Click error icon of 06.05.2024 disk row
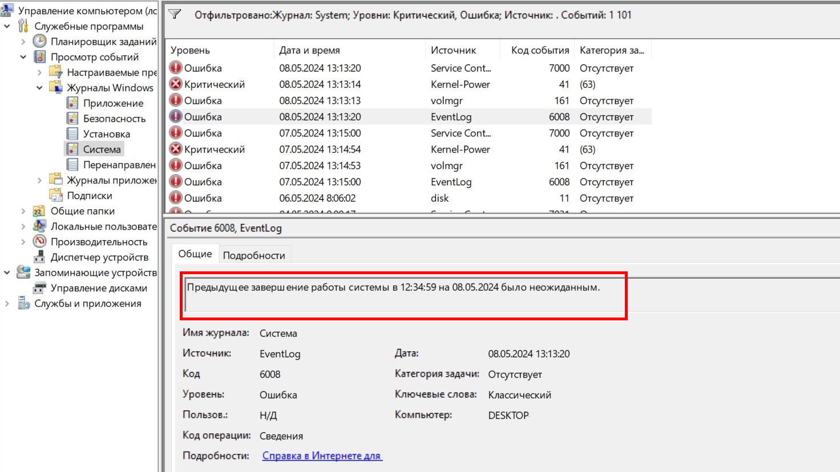 coord(176,198)
